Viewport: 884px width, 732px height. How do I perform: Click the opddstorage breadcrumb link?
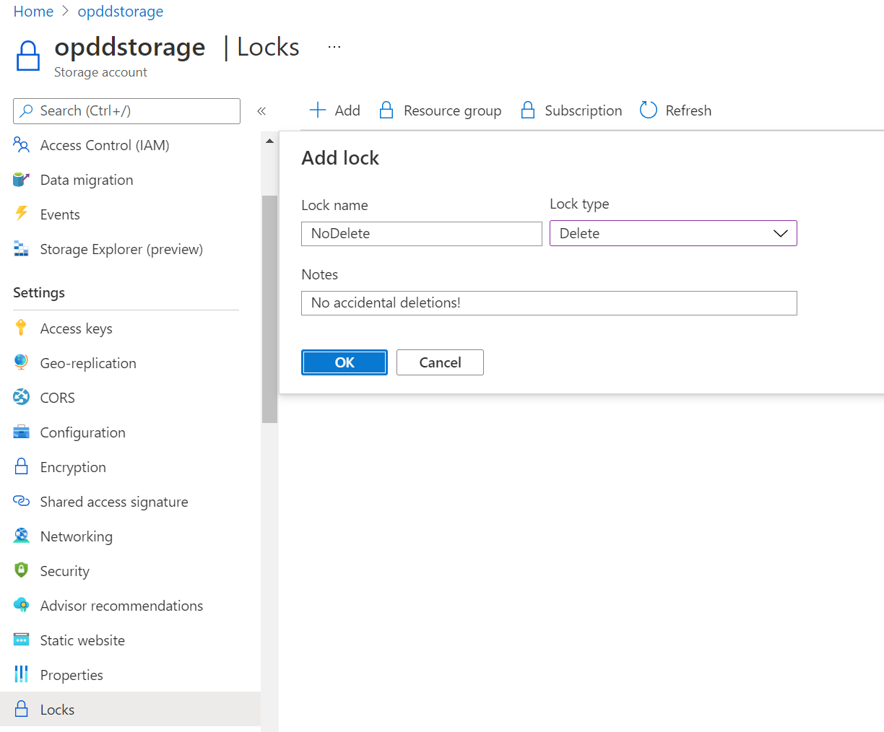tap(121, 12)
